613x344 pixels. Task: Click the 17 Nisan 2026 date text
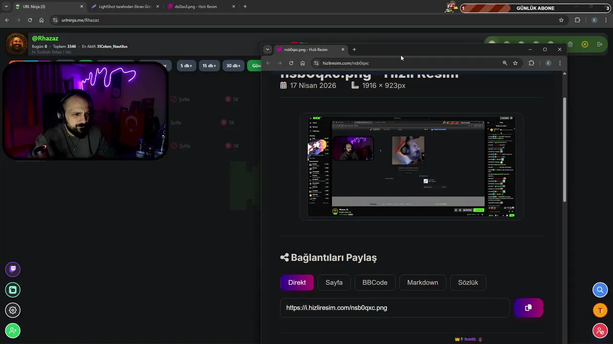(x=313, y=86)
